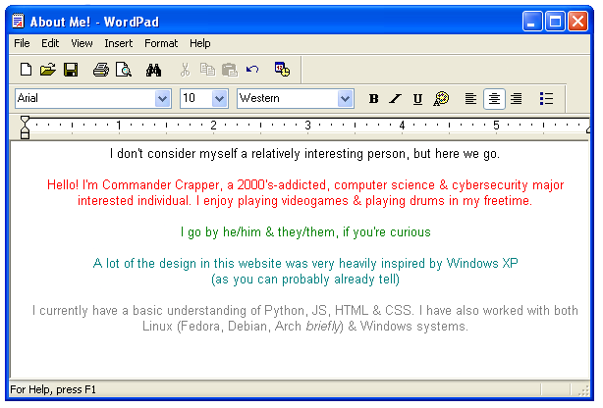Click the green line "I go by he/him & they/them"
603x408 pixels.
305,232
